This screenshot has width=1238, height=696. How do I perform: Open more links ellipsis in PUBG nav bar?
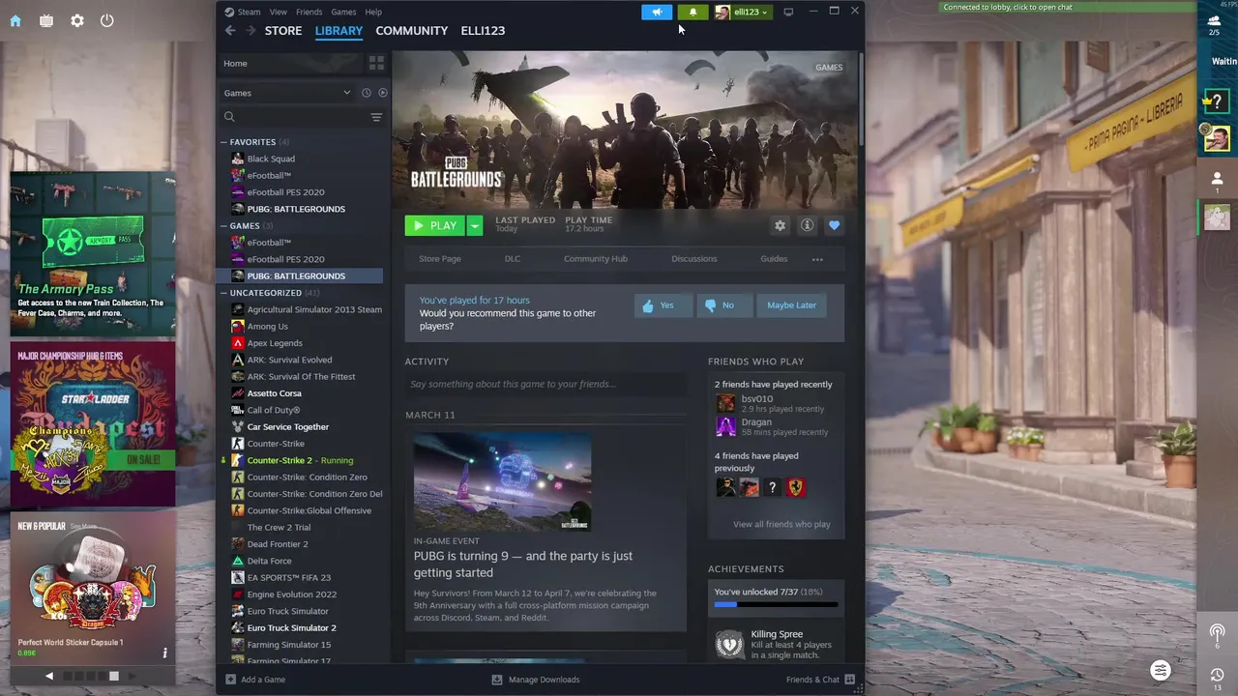817,259
